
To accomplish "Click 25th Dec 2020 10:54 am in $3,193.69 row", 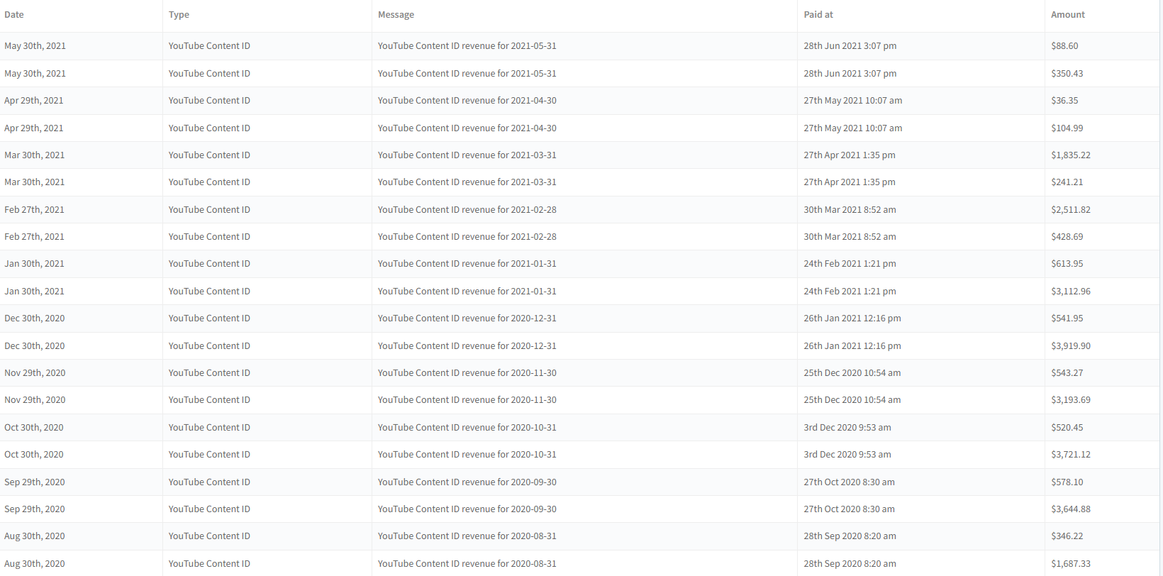I will click(x=852, y=400).
